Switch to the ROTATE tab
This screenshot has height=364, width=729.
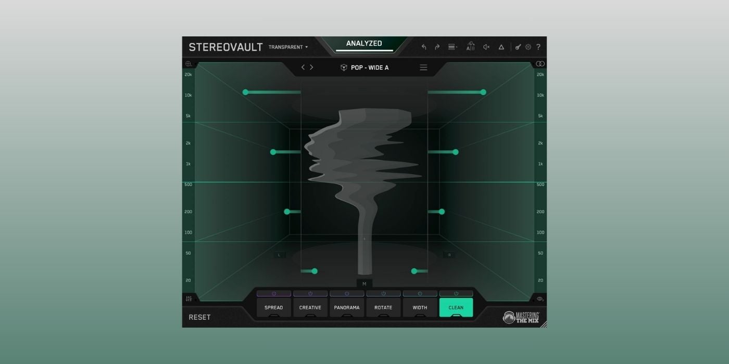[383, 307]
